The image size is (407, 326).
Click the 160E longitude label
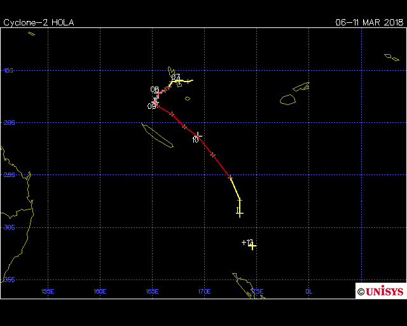click(99, 292)
